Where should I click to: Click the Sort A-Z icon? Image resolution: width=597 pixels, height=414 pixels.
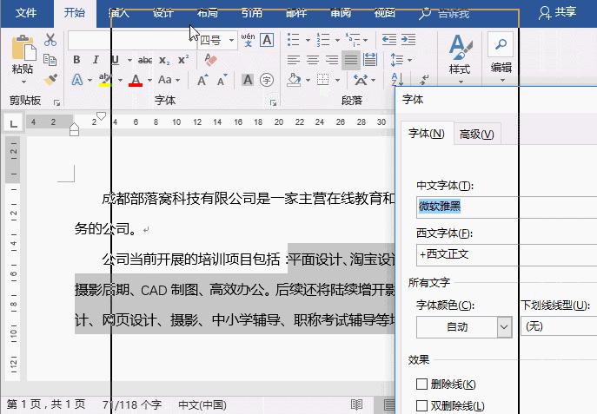(x=397, y=80)
